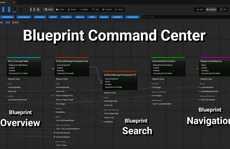This screenshot has width=230, height=149.
Task: Click 'Receive Player Death' event entry
Action: click(65, 100)
